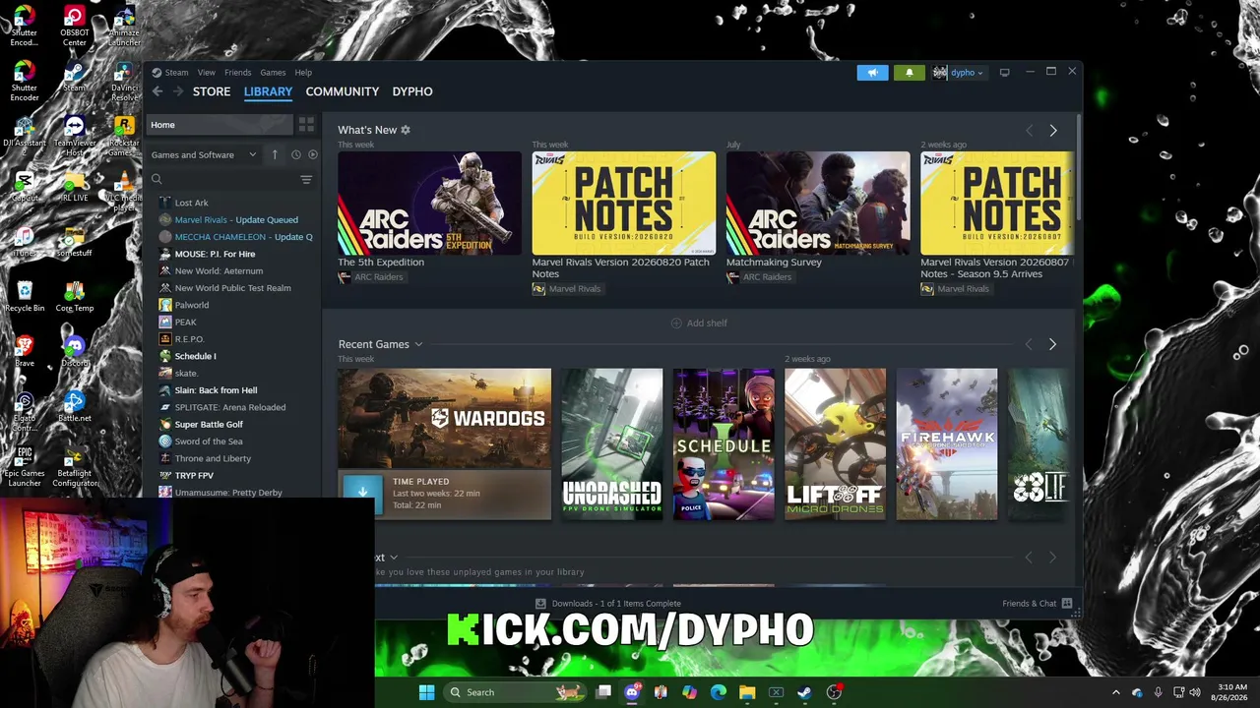Show hidden system tray icons
This screenshot has width=1260, height=708.
point(1115,692)
